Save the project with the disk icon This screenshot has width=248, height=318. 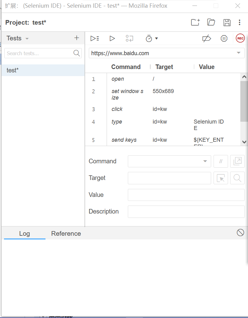point(227,22)
